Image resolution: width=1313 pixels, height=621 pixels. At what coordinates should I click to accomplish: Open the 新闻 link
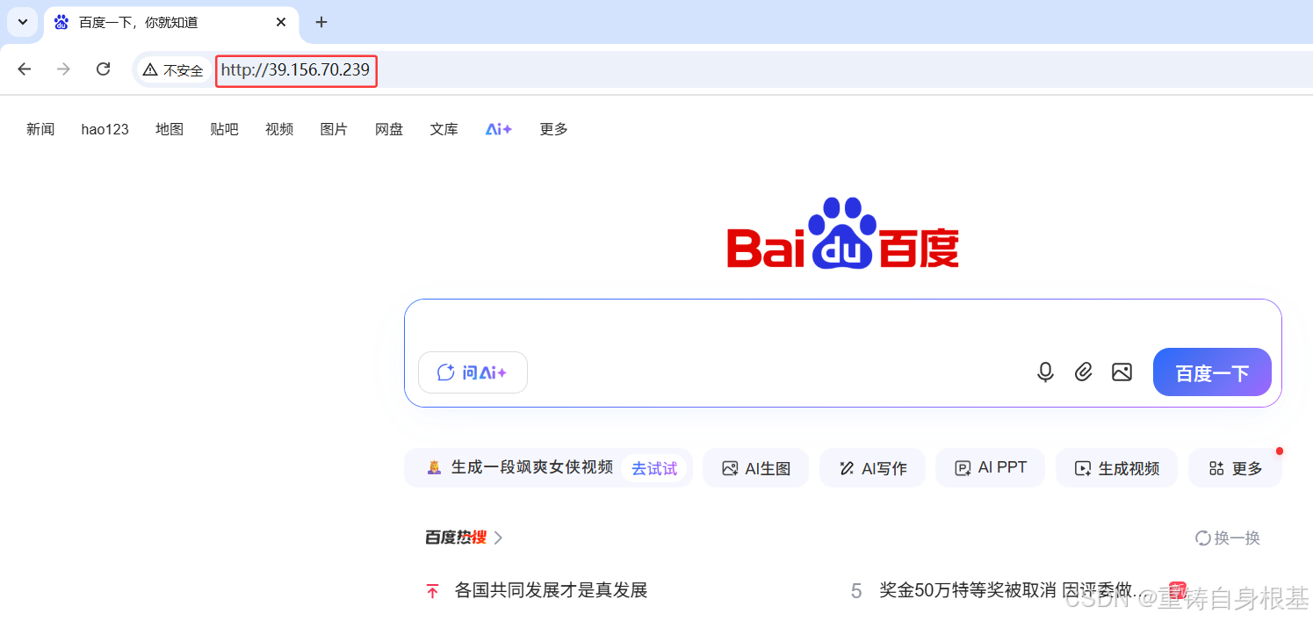[40, 129]
